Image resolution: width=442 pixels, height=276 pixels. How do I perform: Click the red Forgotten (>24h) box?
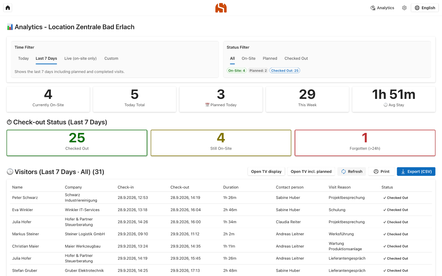coord(365,143)
